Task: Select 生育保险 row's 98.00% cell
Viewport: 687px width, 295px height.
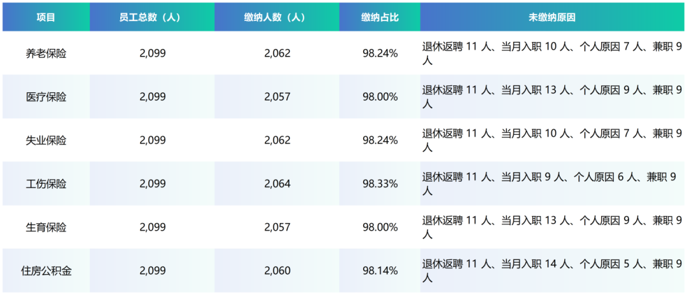Action: click(x=379, y=227)
